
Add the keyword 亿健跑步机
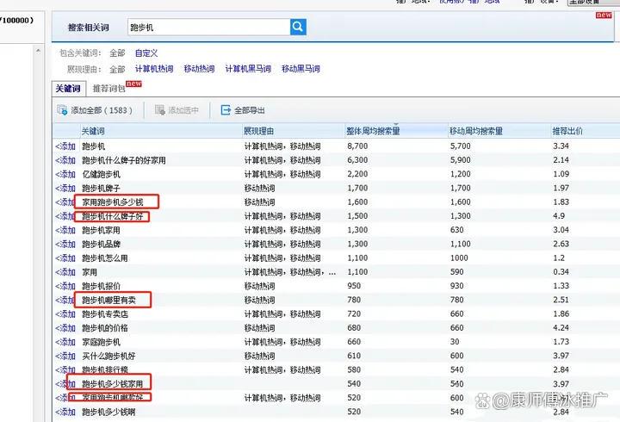tap(65, 174)
